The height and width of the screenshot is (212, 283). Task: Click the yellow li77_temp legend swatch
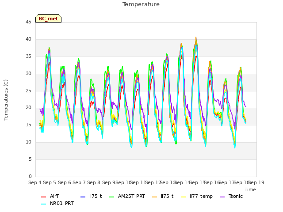coord(184,197)
